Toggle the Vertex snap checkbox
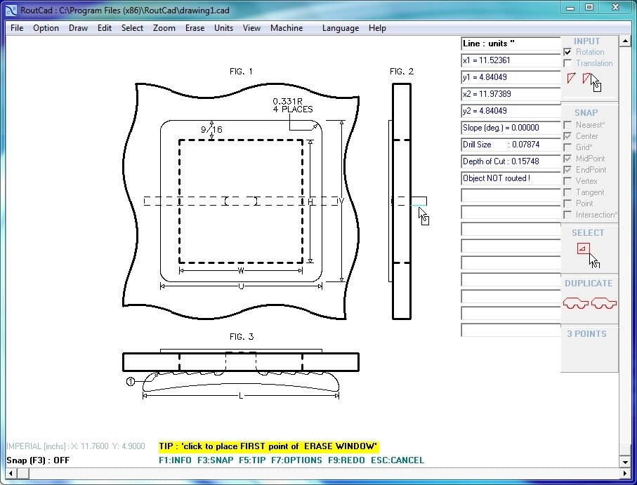 pos(567,181)
